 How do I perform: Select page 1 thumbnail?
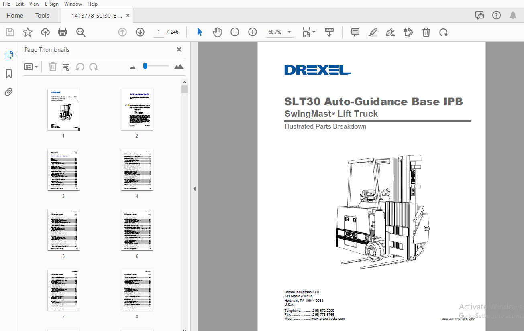(63, 110)
